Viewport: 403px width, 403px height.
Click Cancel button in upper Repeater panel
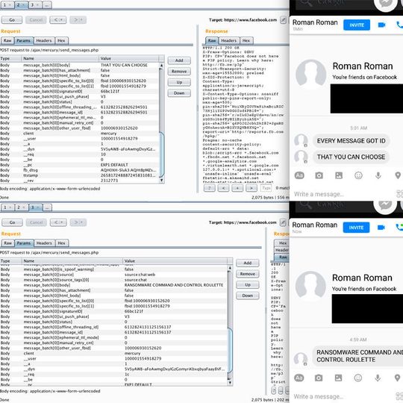coord(36,20)
